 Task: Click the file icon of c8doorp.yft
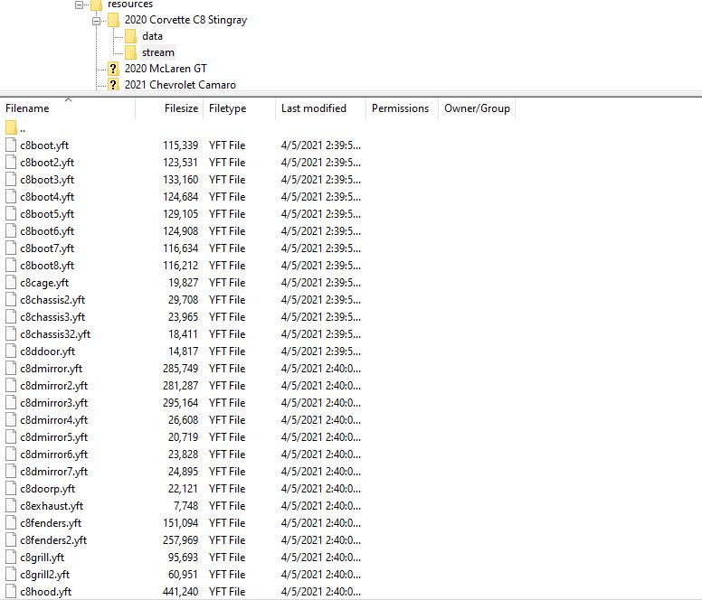(x=11, y=488)
